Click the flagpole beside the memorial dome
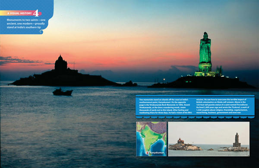Viewport: 259px width, 168px height. click(x=74, y=66)
